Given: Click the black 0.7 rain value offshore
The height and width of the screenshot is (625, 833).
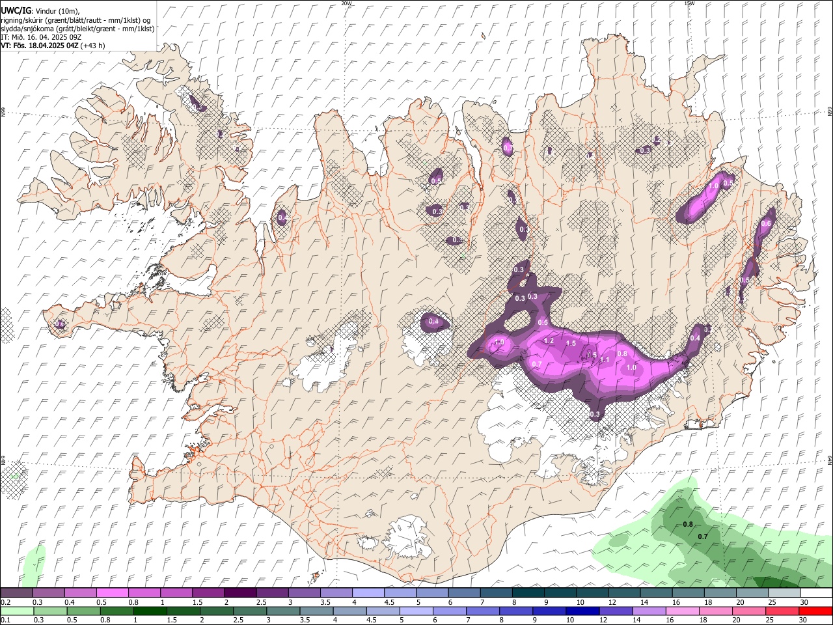Looking at the screenshot, I should click(703, 536).
